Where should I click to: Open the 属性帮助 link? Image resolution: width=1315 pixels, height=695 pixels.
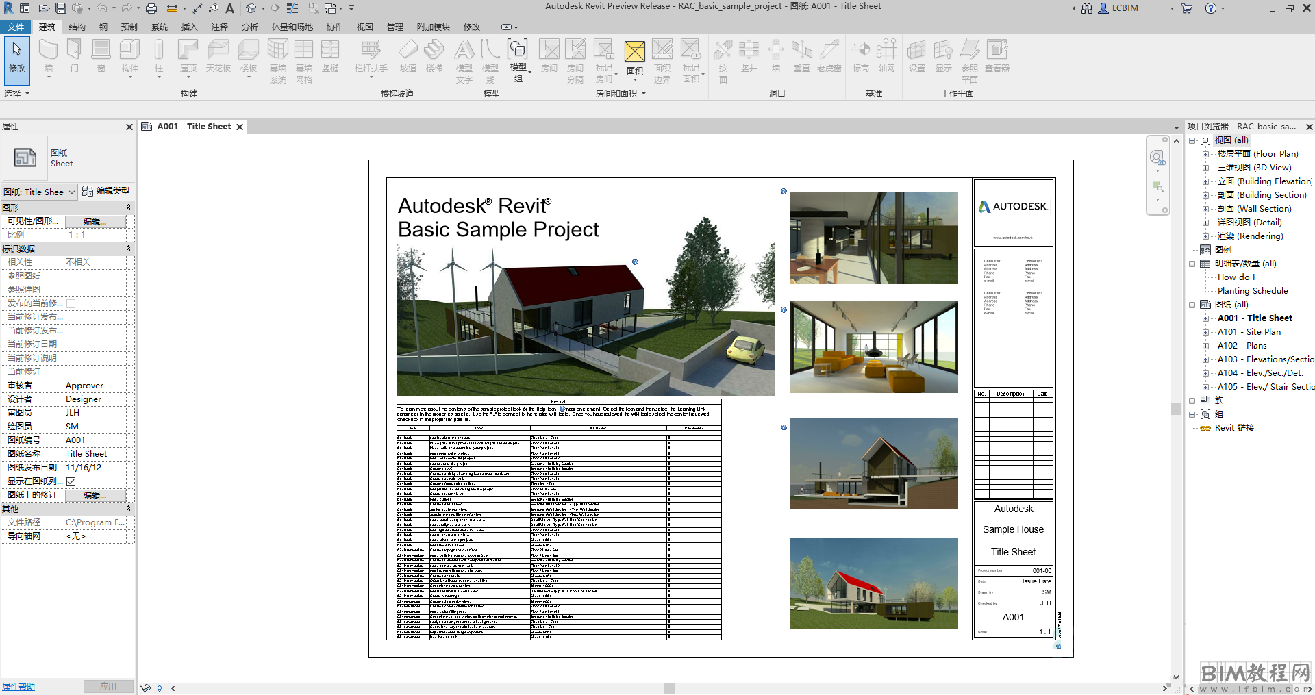[18, 686]
